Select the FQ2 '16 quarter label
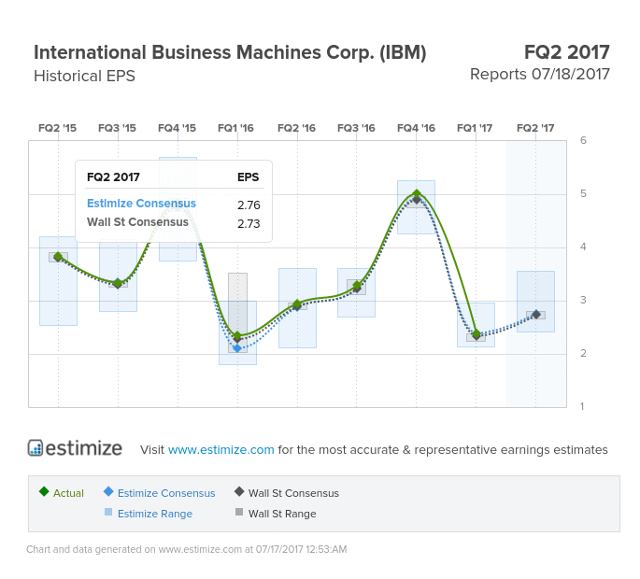This screenshot has width=640, height=579. click(x=296, y=128)
